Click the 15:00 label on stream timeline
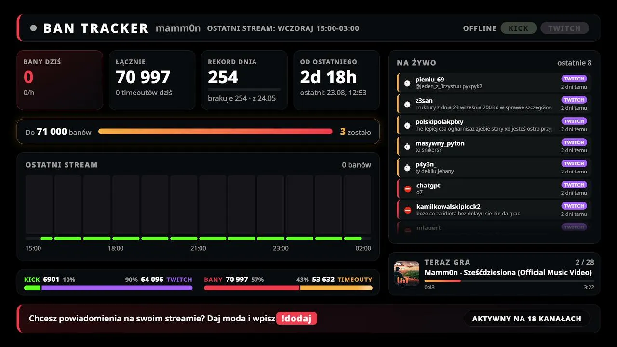 coord(33,248)
